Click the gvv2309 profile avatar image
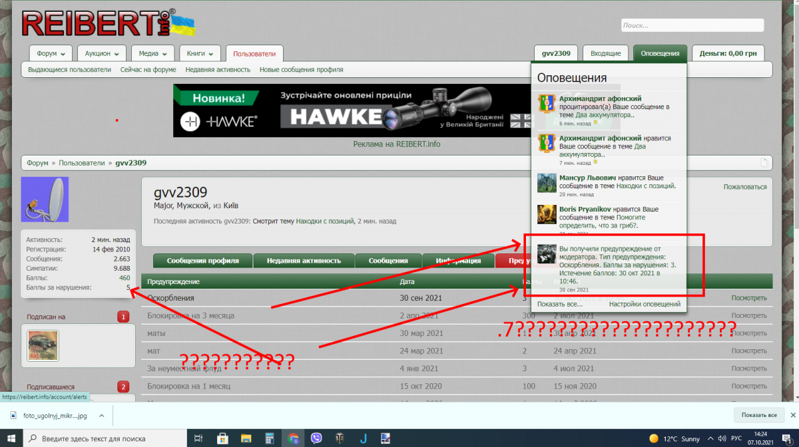 point(45,199)
